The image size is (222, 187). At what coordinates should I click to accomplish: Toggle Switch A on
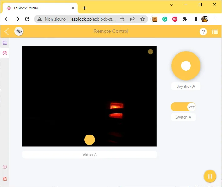coord(183,107)
